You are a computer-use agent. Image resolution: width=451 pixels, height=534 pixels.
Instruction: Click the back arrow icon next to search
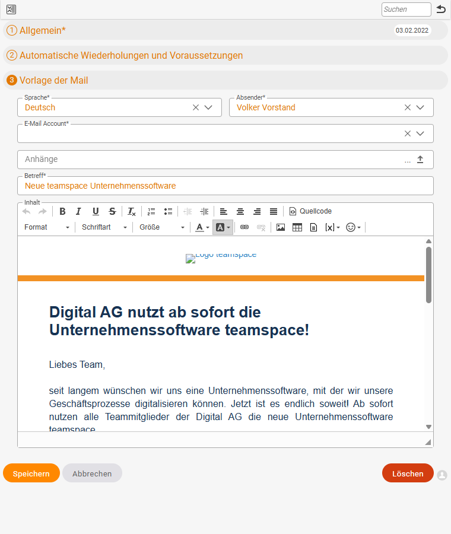click(x=441, y=9)
